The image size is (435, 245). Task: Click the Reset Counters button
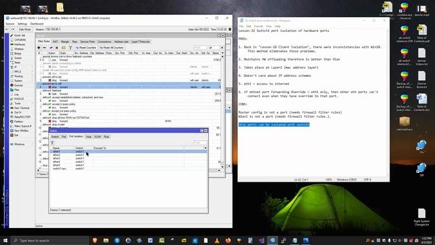tap(86, 48)
